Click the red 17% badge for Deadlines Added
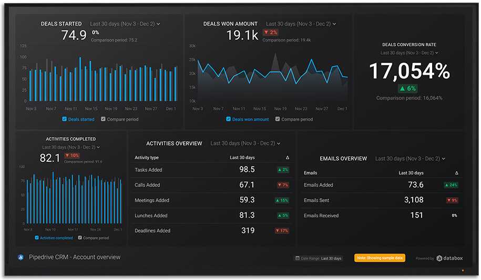Screen dimensions: 481x280 (x=282, y=231)
